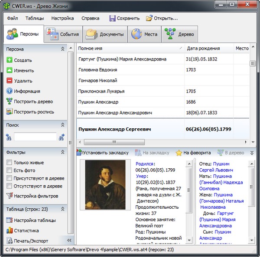This screenshot has height=257, width=260.
Task: Click the Построить дерево tree icon
Action: coord(10,101)
